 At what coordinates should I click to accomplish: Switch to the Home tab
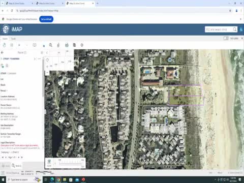coord(5,39)
